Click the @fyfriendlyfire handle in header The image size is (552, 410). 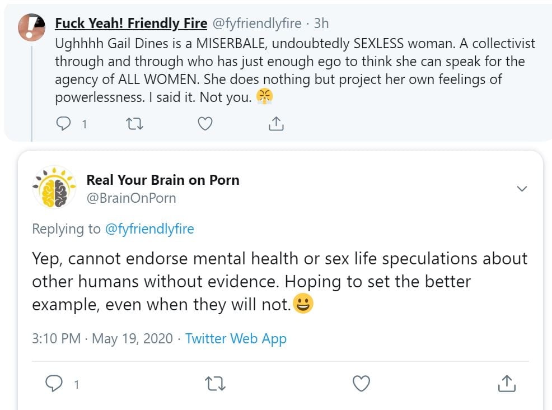coord(256,24)
